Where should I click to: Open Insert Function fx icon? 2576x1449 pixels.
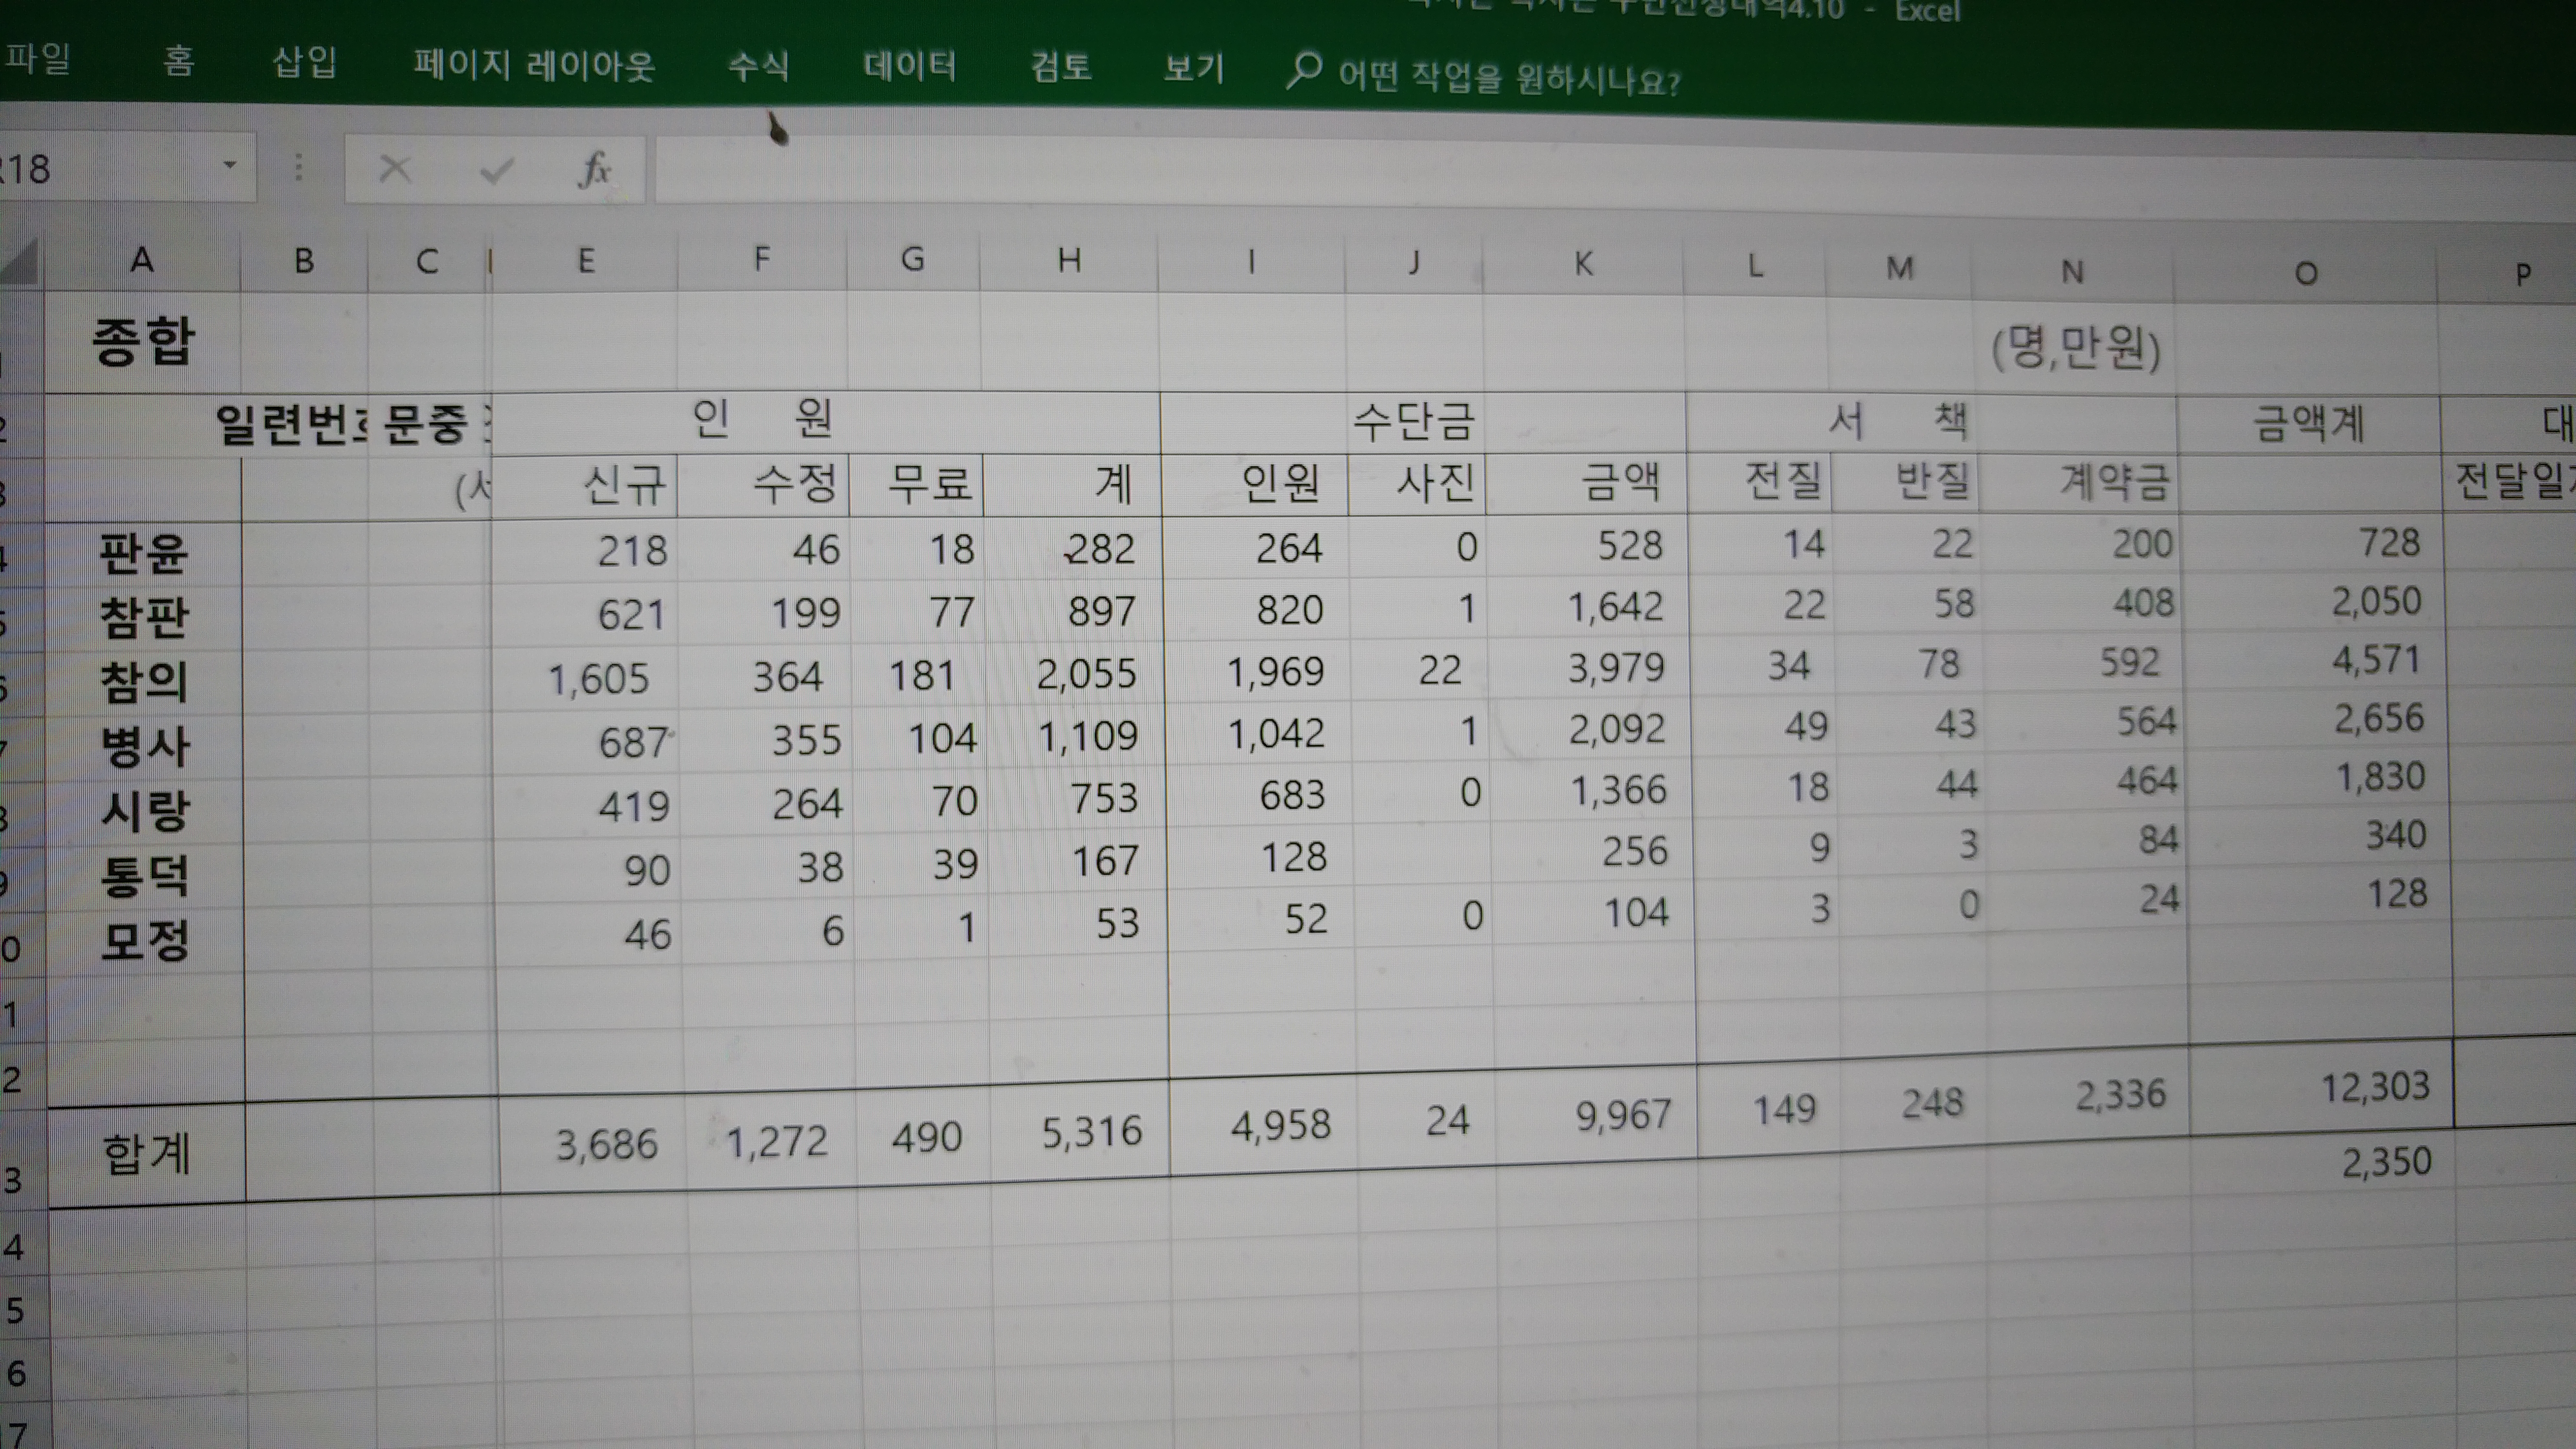pyautogui.click(x=595, y=170)
